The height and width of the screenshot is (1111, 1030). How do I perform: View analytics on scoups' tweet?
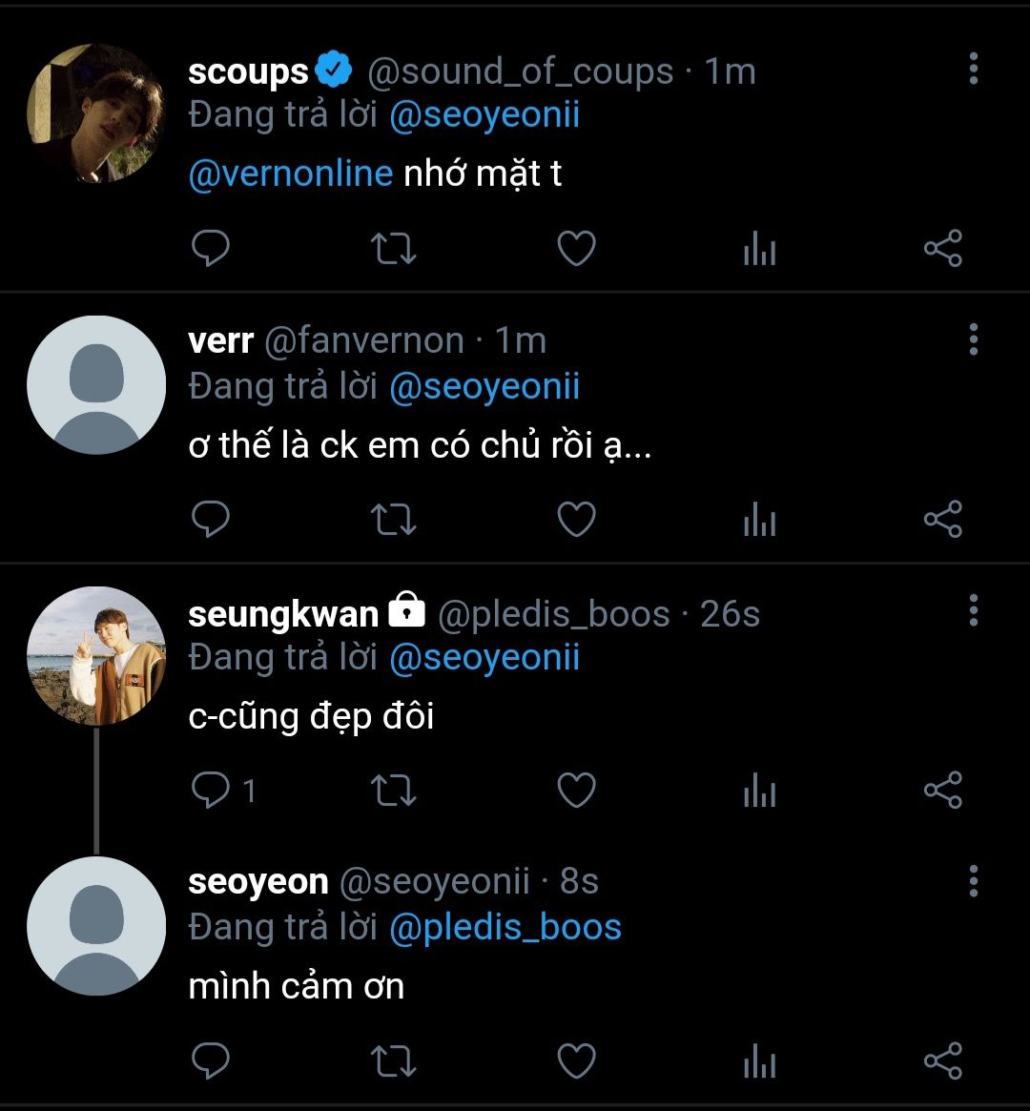point(759,250)
